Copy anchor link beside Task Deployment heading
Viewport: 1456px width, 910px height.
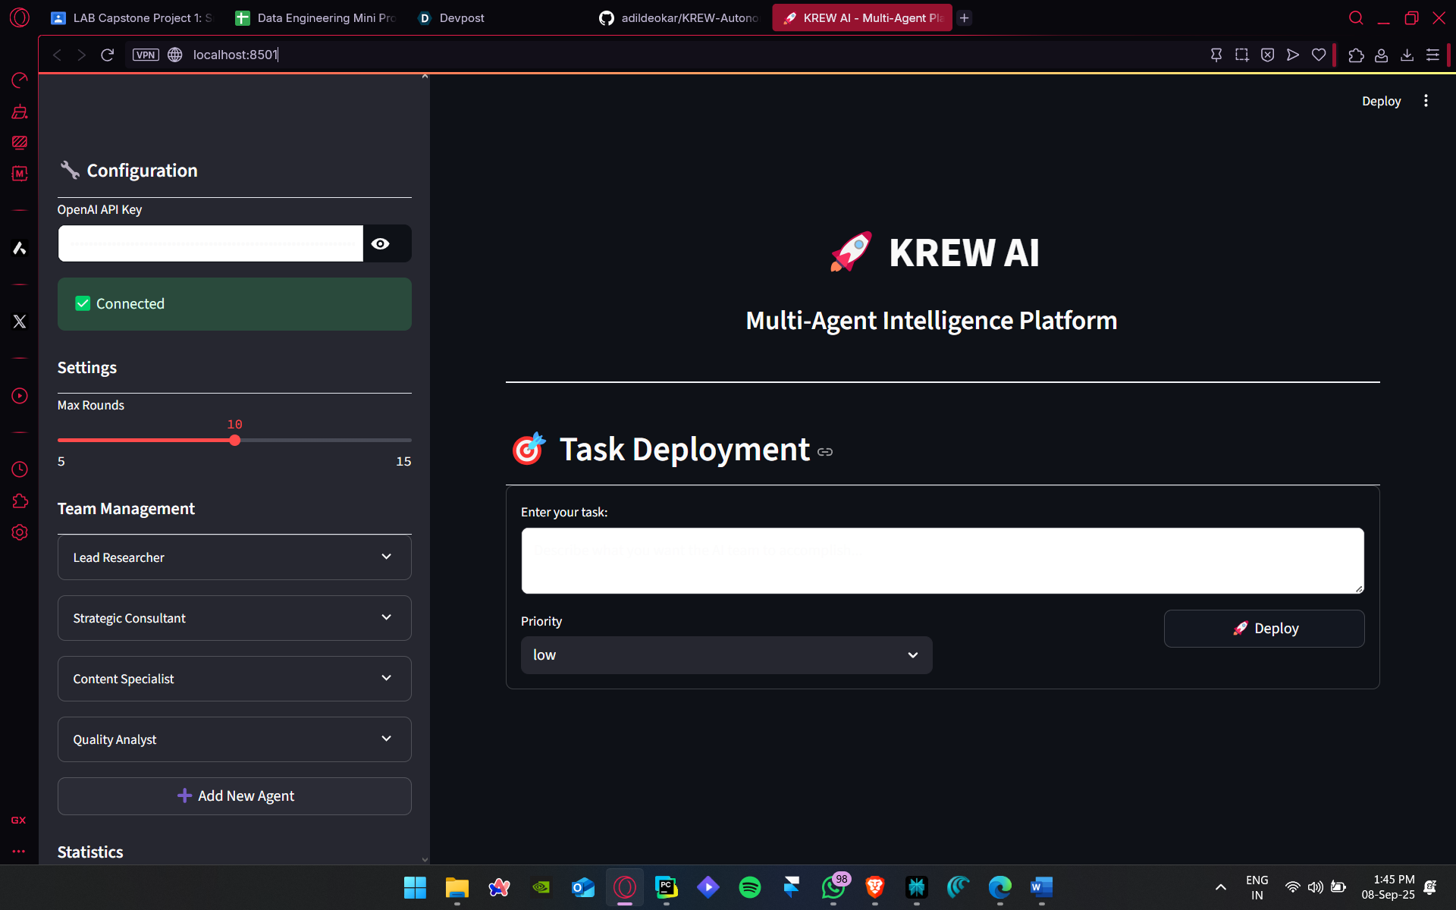click(x=825, y=452)
